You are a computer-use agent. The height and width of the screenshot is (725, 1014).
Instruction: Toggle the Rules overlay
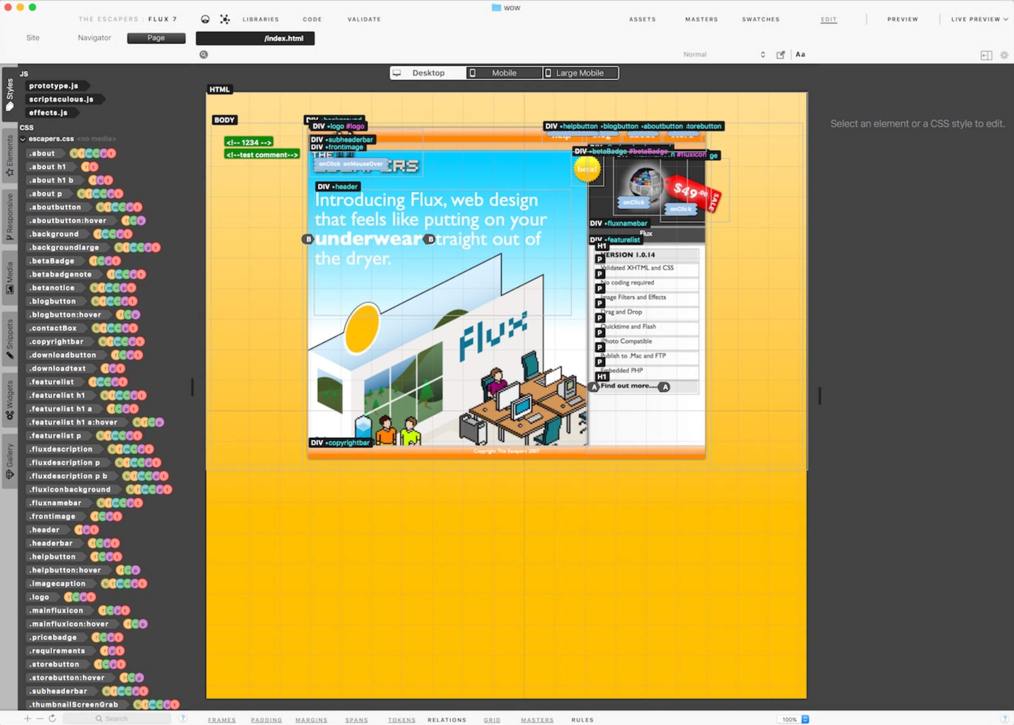[x=583, y=720]
